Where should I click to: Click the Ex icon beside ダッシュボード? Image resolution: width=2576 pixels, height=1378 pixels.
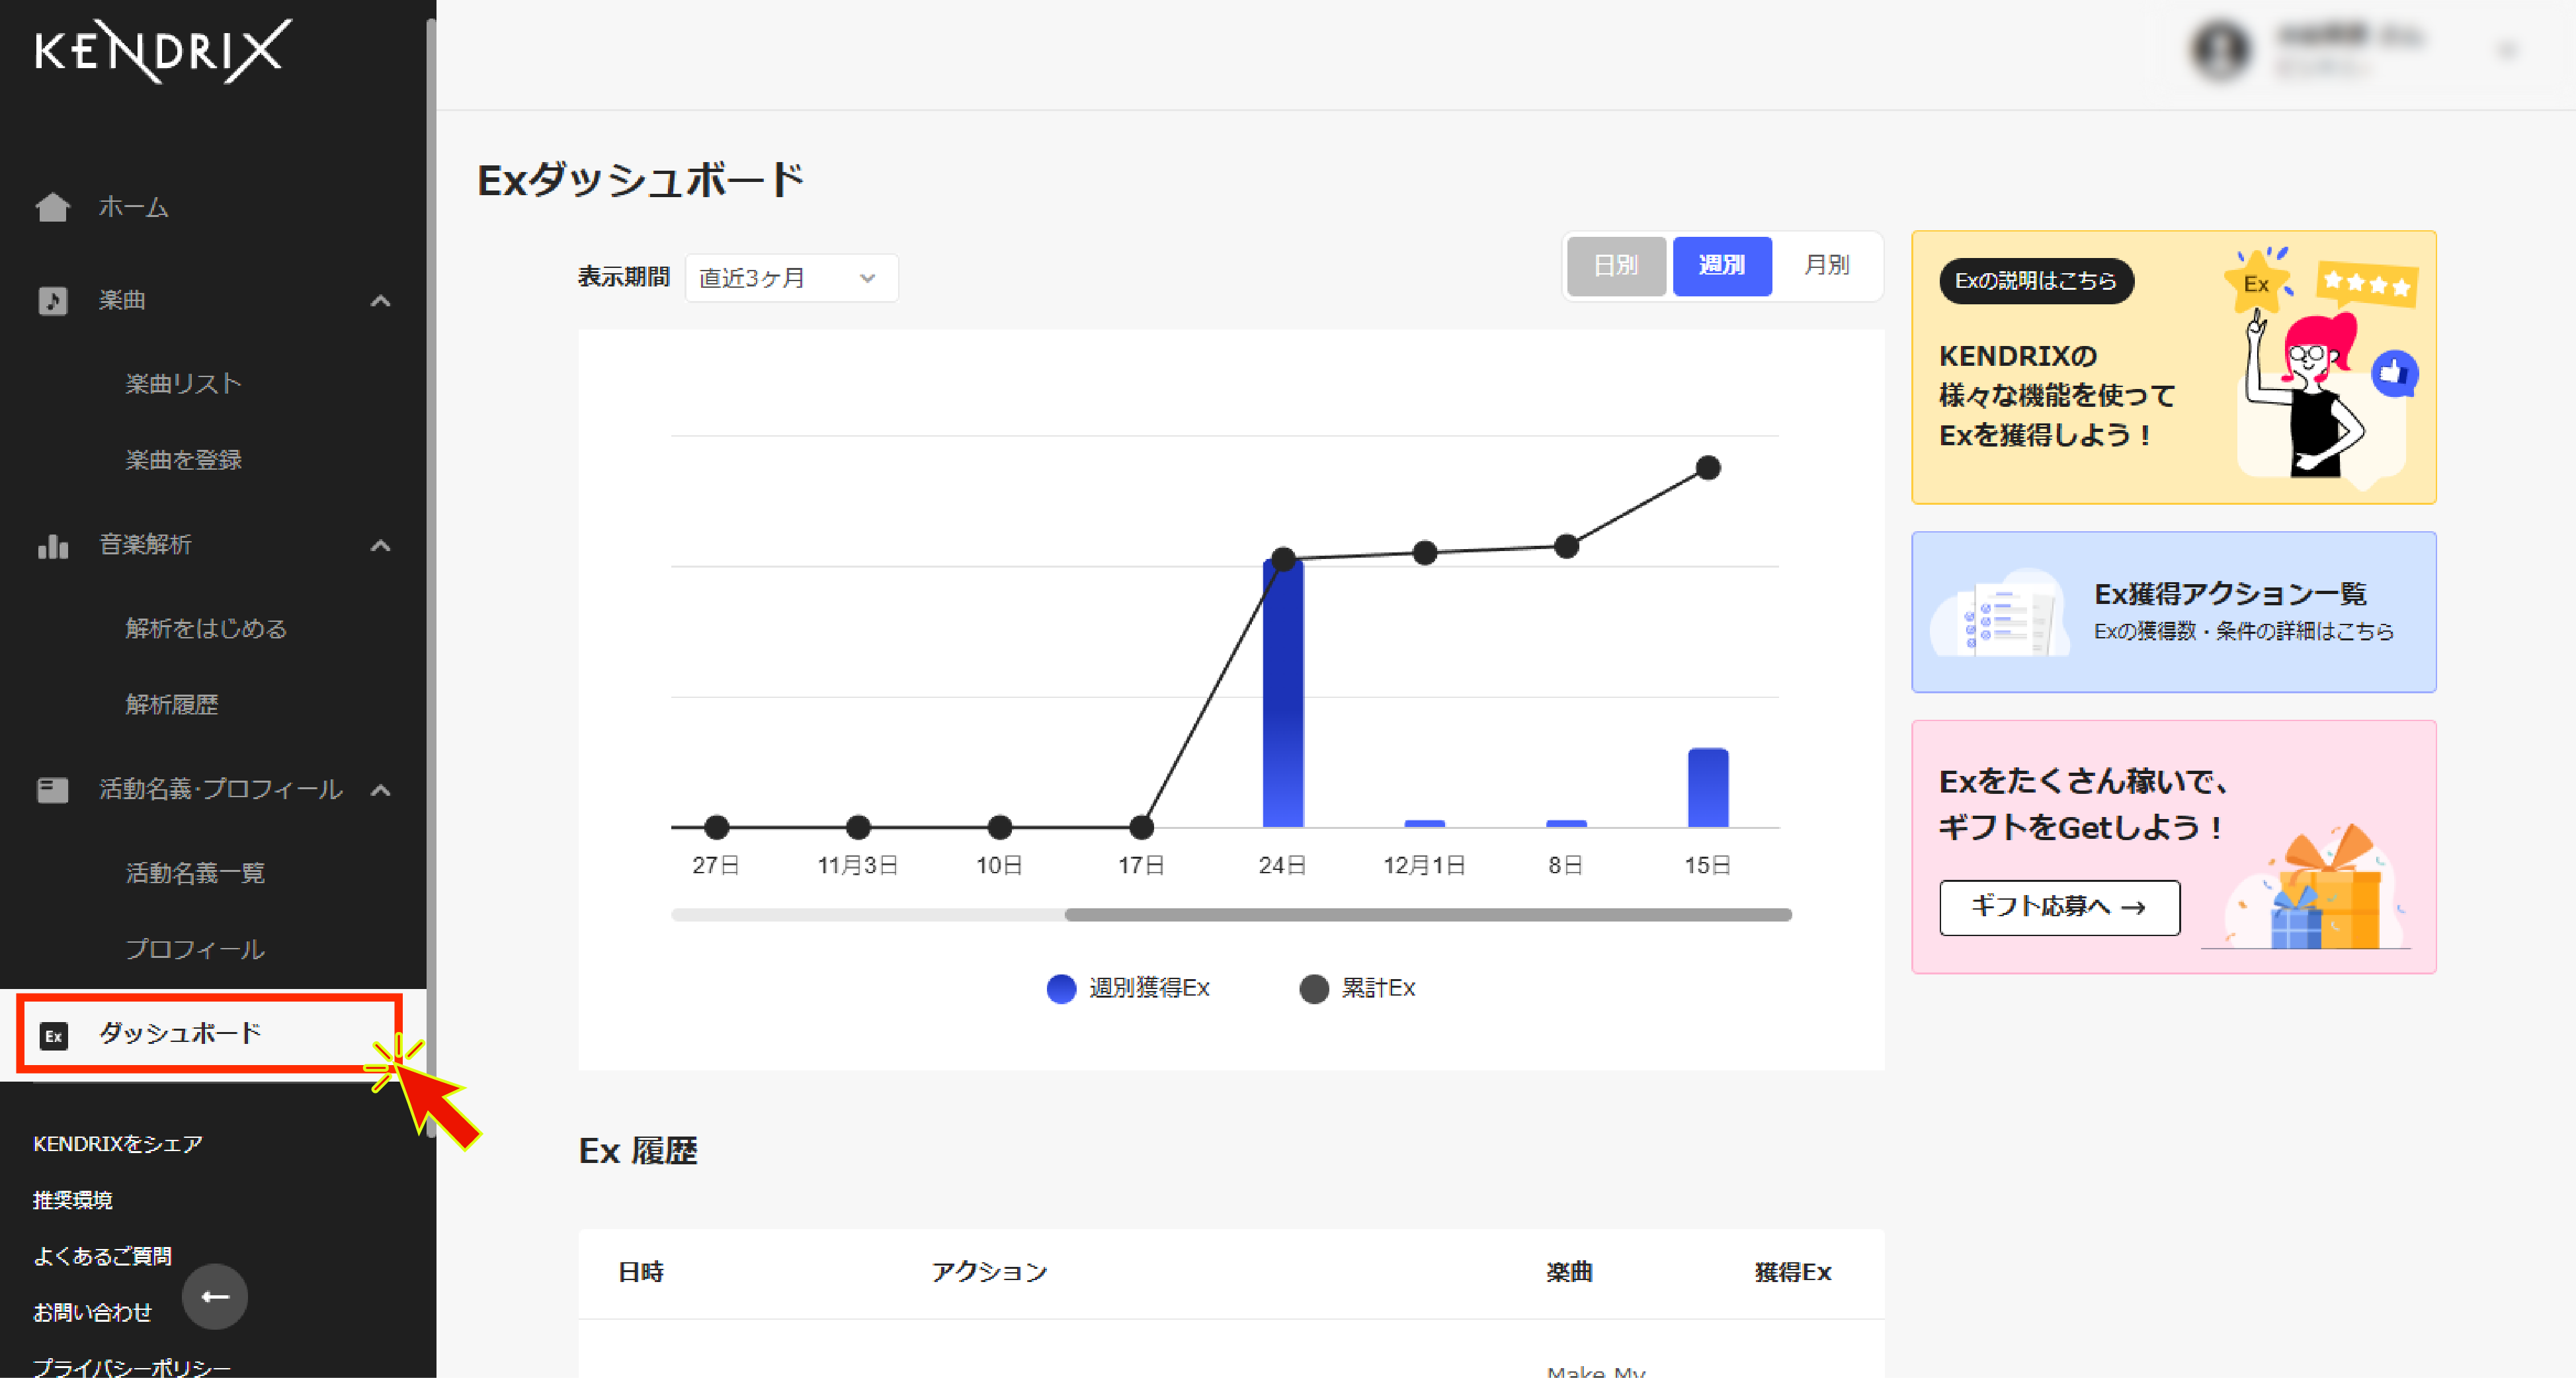tap(54, 1035)
